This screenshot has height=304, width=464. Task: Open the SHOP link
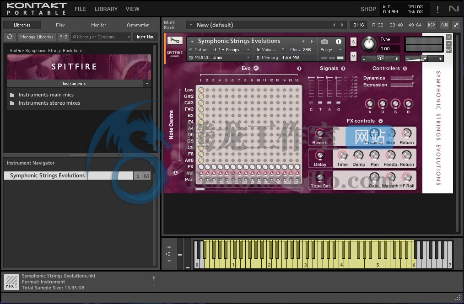pyautogui.click(x=368, y=9)
